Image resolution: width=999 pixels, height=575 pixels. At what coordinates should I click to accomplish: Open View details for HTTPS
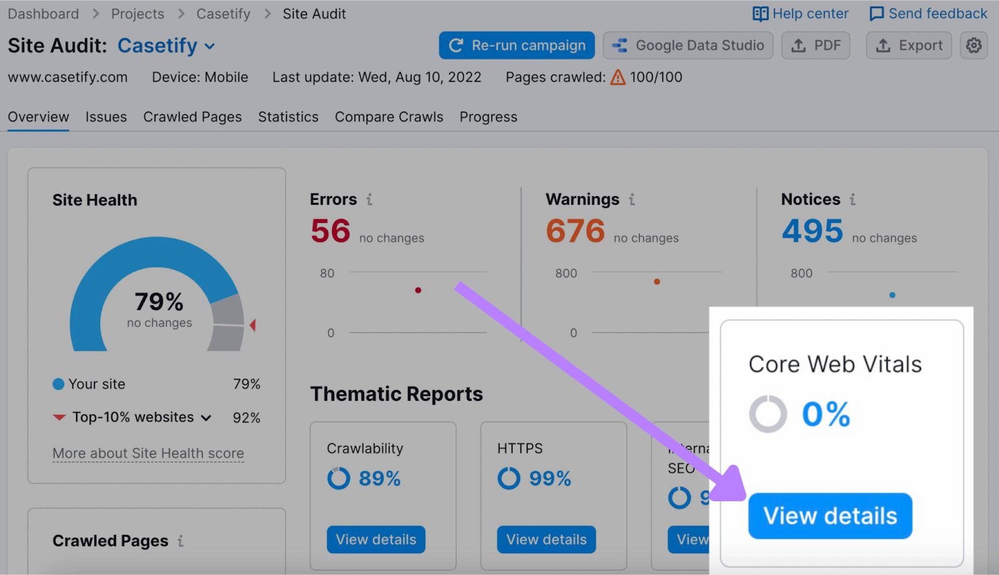click(x=546, y=539)
